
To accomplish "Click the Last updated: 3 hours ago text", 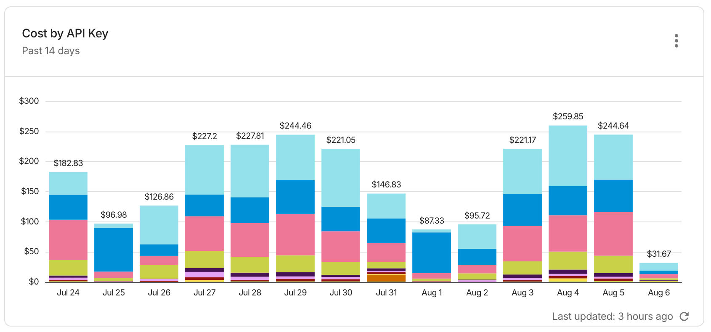I will coord(613,316).
